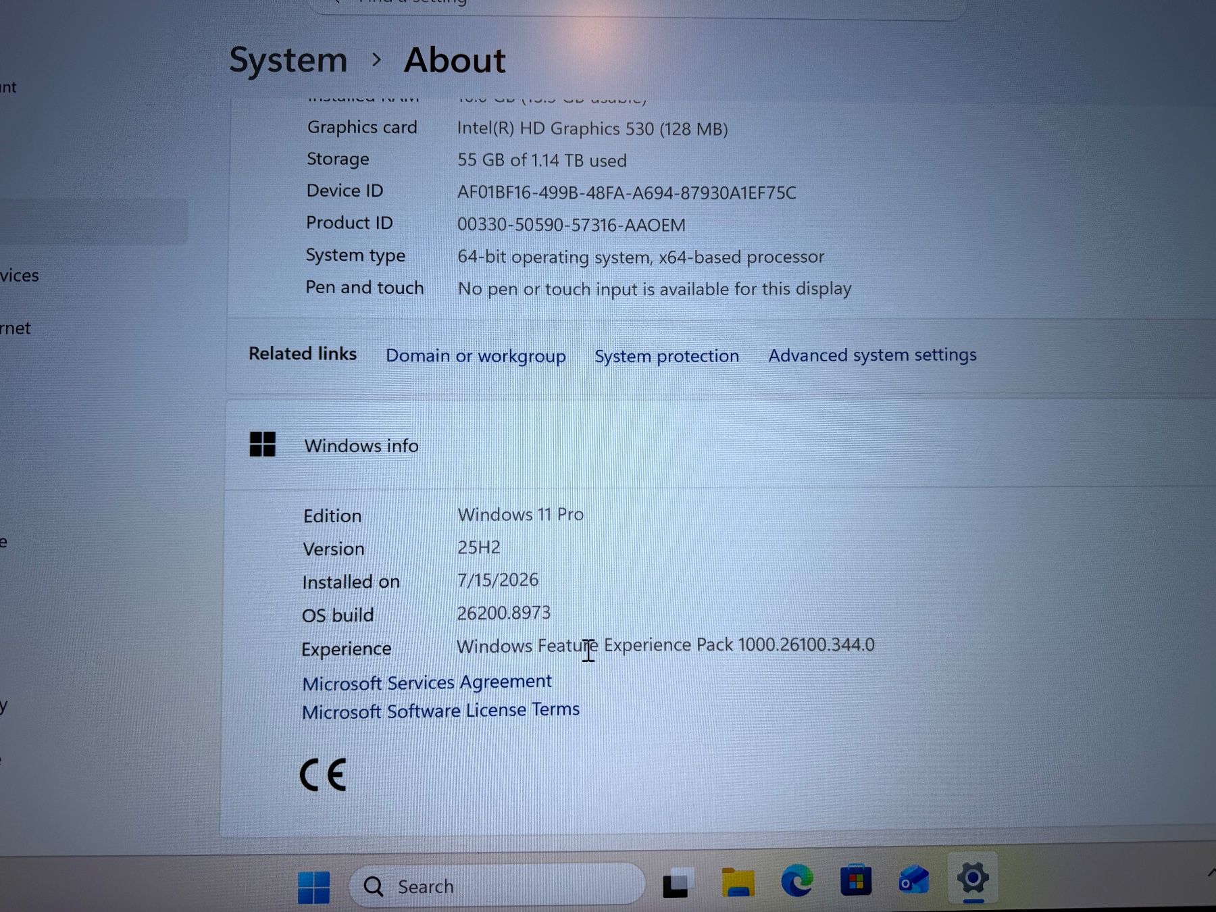Go back to System in breadcrumb

click(288, 60)
